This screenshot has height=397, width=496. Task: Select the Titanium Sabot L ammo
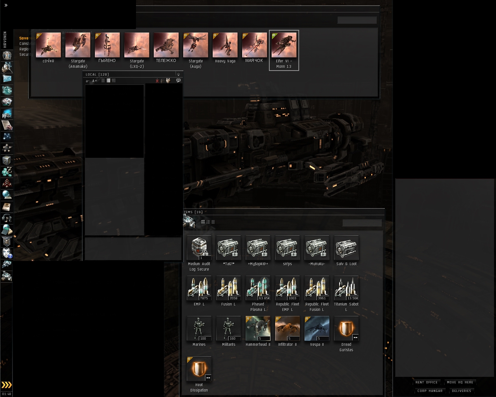[346, 294]
